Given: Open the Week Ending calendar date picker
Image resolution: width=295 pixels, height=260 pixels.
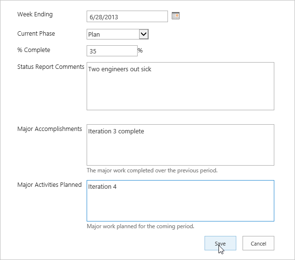Looking at the screenshot, I should [176, 16].
